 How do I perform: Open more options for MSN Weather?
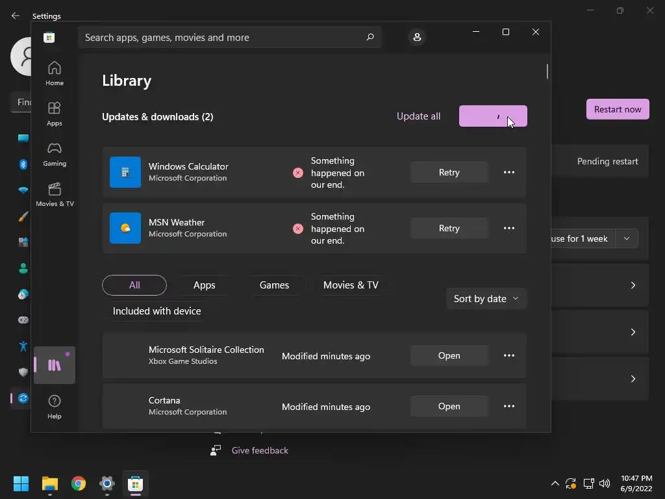pos(509,228)
